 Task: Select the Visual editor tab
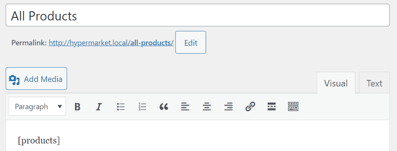point(336,83)
